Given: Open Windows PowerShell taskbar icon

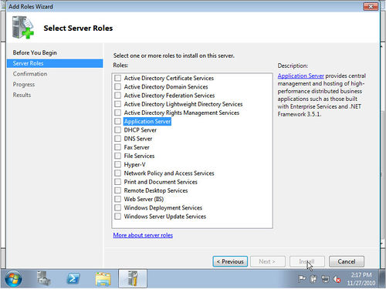Looking at the screenshot, I should tap(73, 278).
